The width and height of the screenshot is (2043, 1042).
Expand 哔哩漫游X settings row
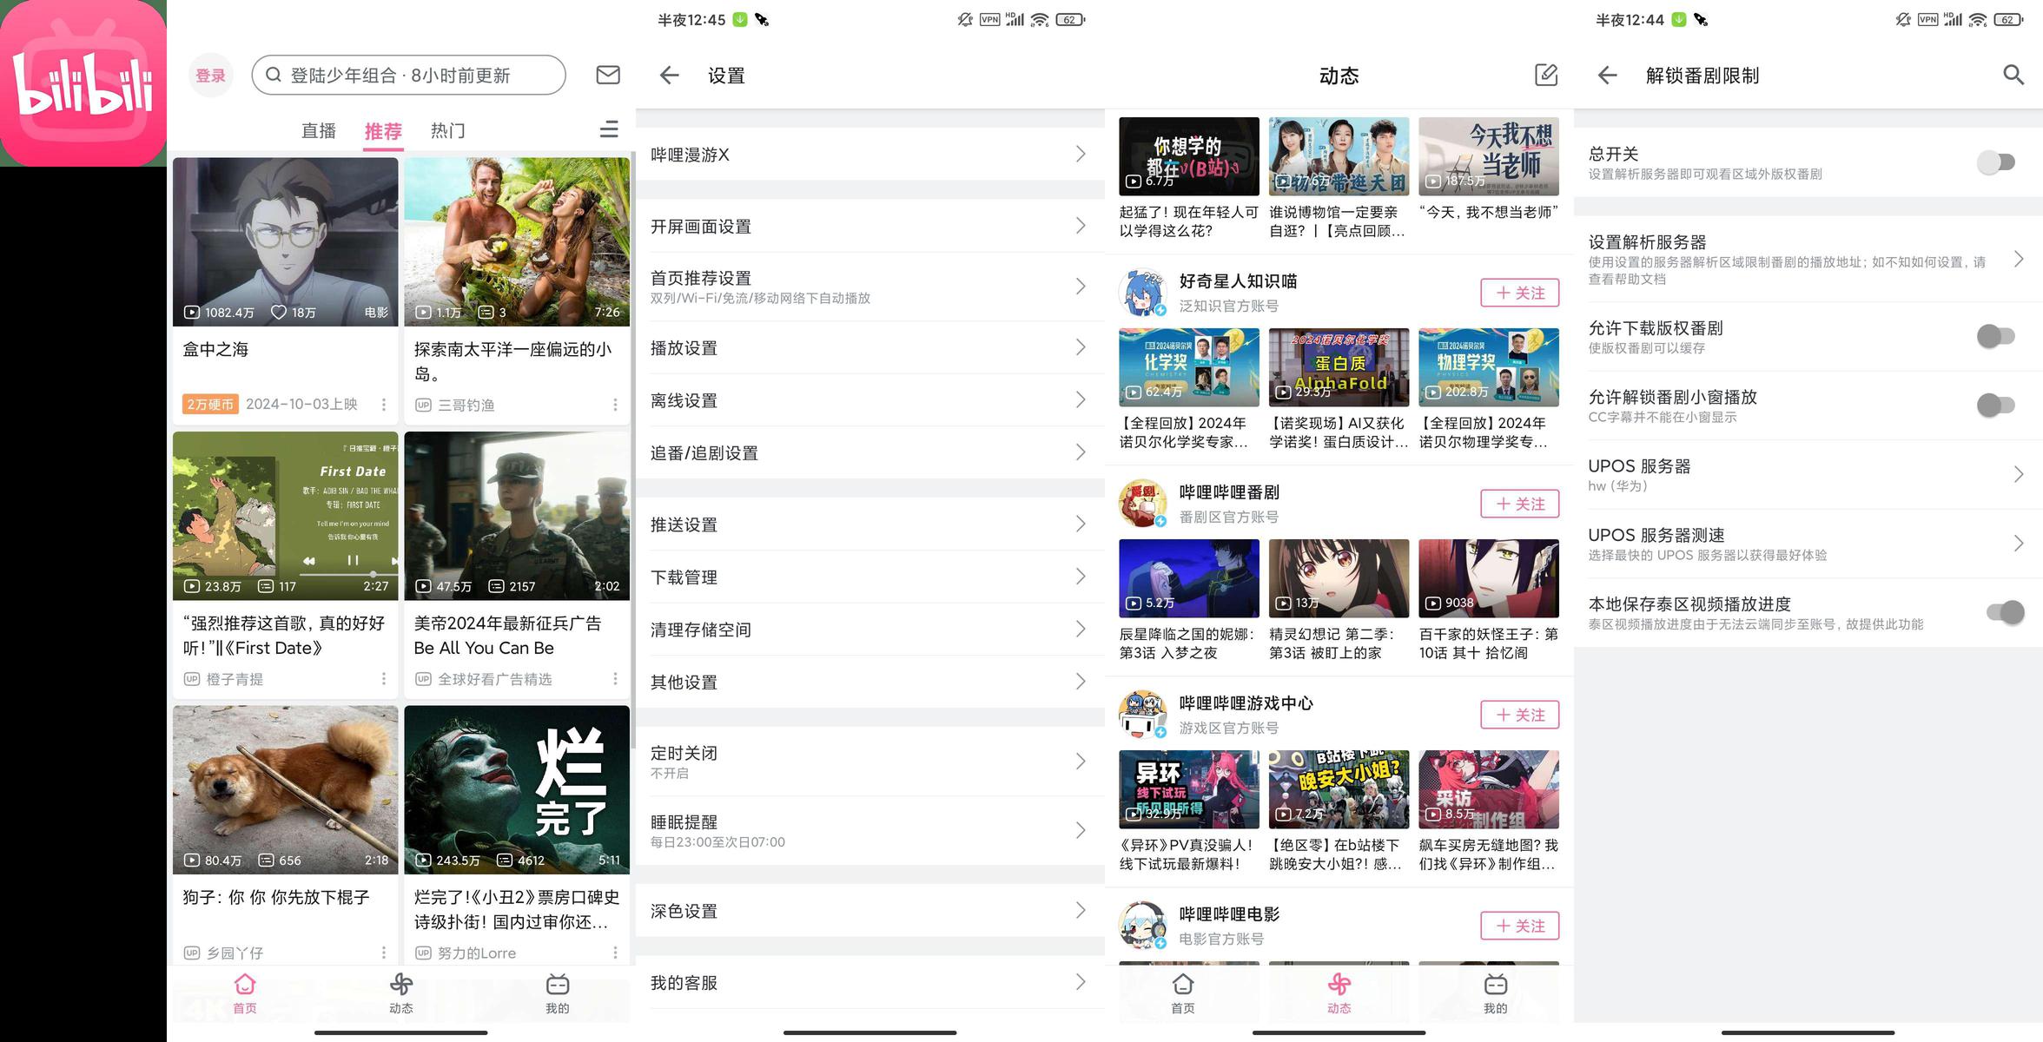[x=870, y=155]
